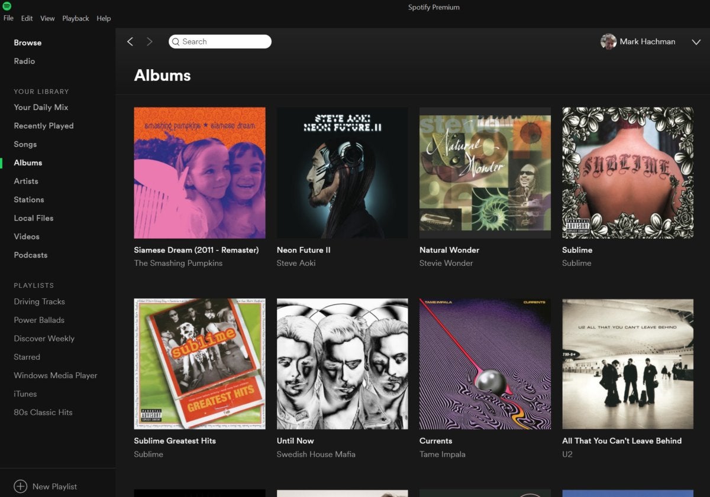710x497 pixels.
Task: Open the Artists library section
Action: [x=26, y=181]
